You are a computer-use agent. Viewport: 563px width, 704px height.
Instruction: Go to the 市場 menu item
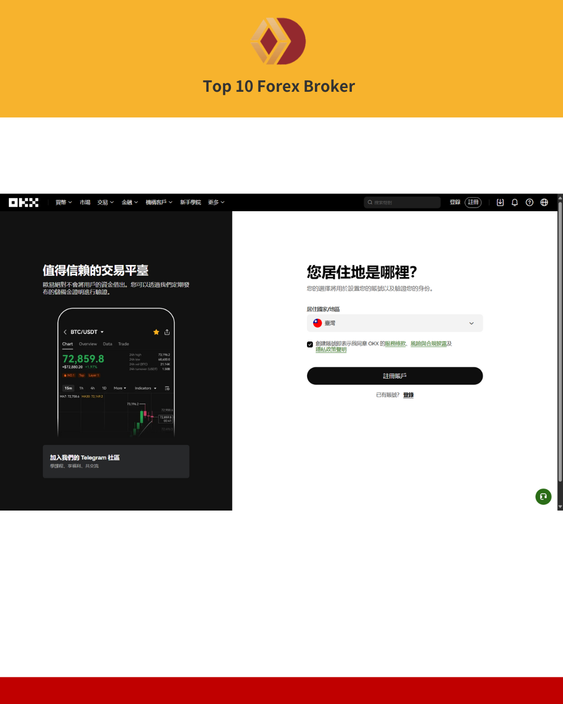pyautogui.click(x=85, y=202)
